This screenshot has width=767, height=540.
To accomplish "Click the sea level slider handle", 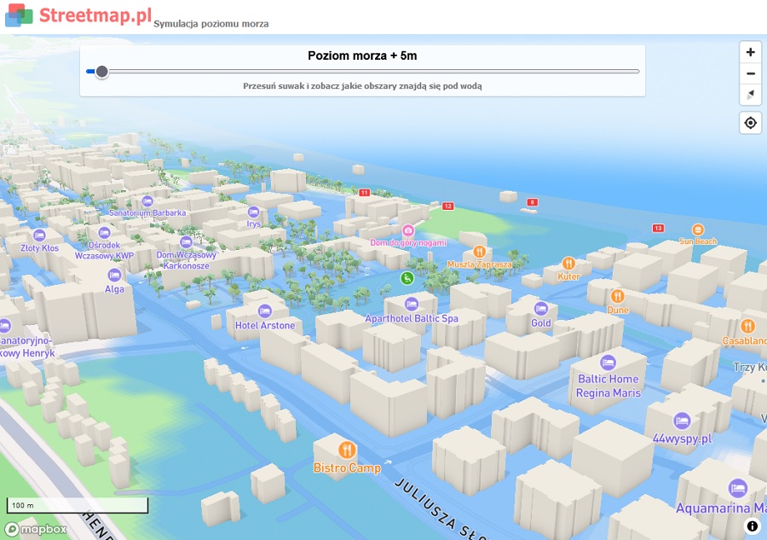I will pos(102,72).
